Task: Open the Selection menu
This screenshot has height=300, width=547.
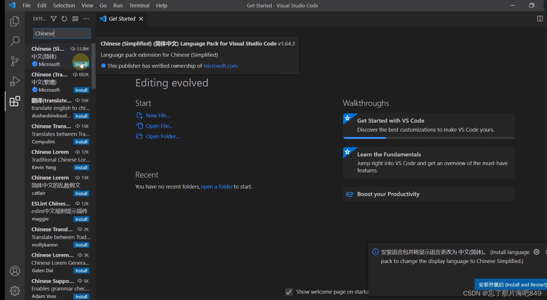Action: [64, 5]
